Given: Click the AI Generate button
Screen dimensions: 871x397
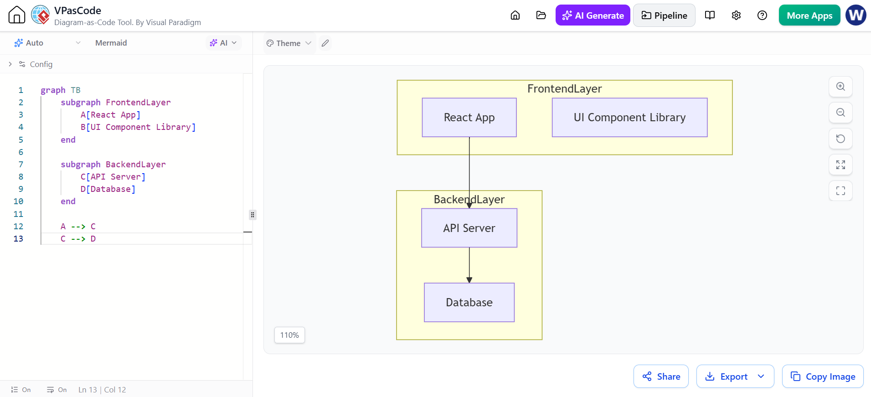Looking at the screenshot, I should click(x=593, y=15).
